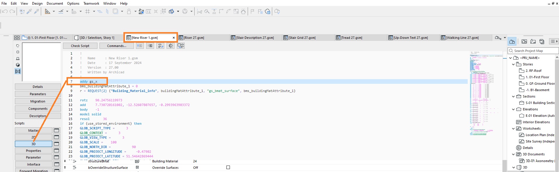
Task: Toggle Parameter script window button
Action: point(57,157)
